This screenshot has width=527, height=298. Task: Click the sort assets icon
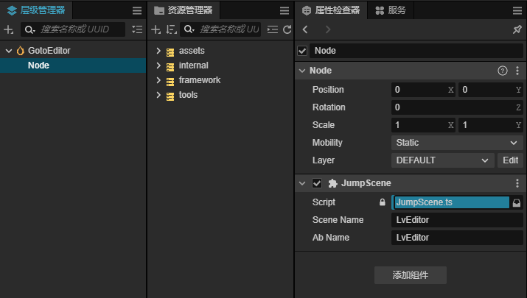click(x=171, y=29)
